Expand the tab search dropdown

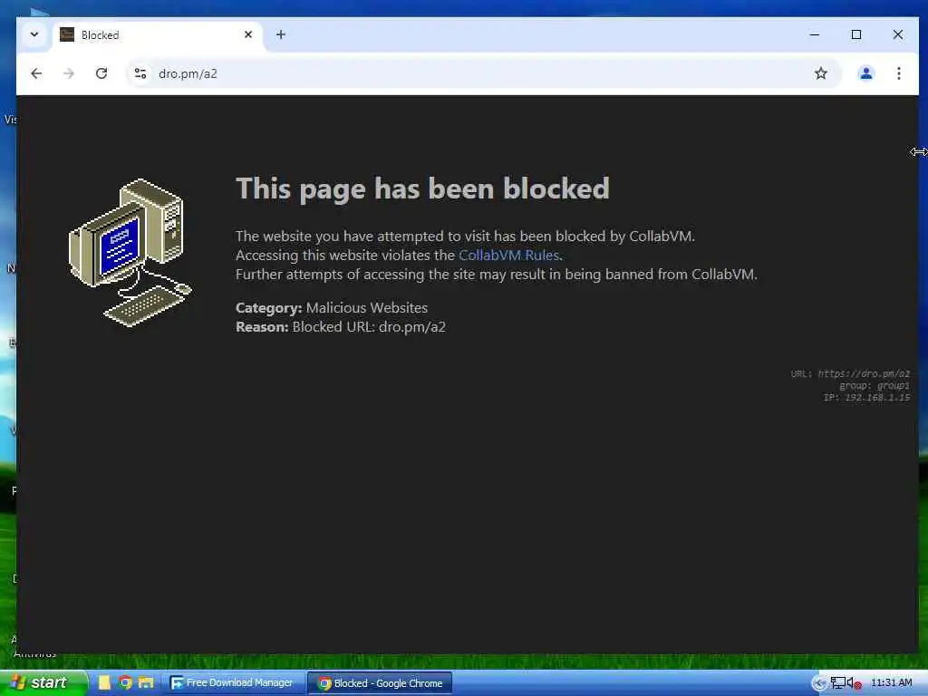click(x=34, y=35)
